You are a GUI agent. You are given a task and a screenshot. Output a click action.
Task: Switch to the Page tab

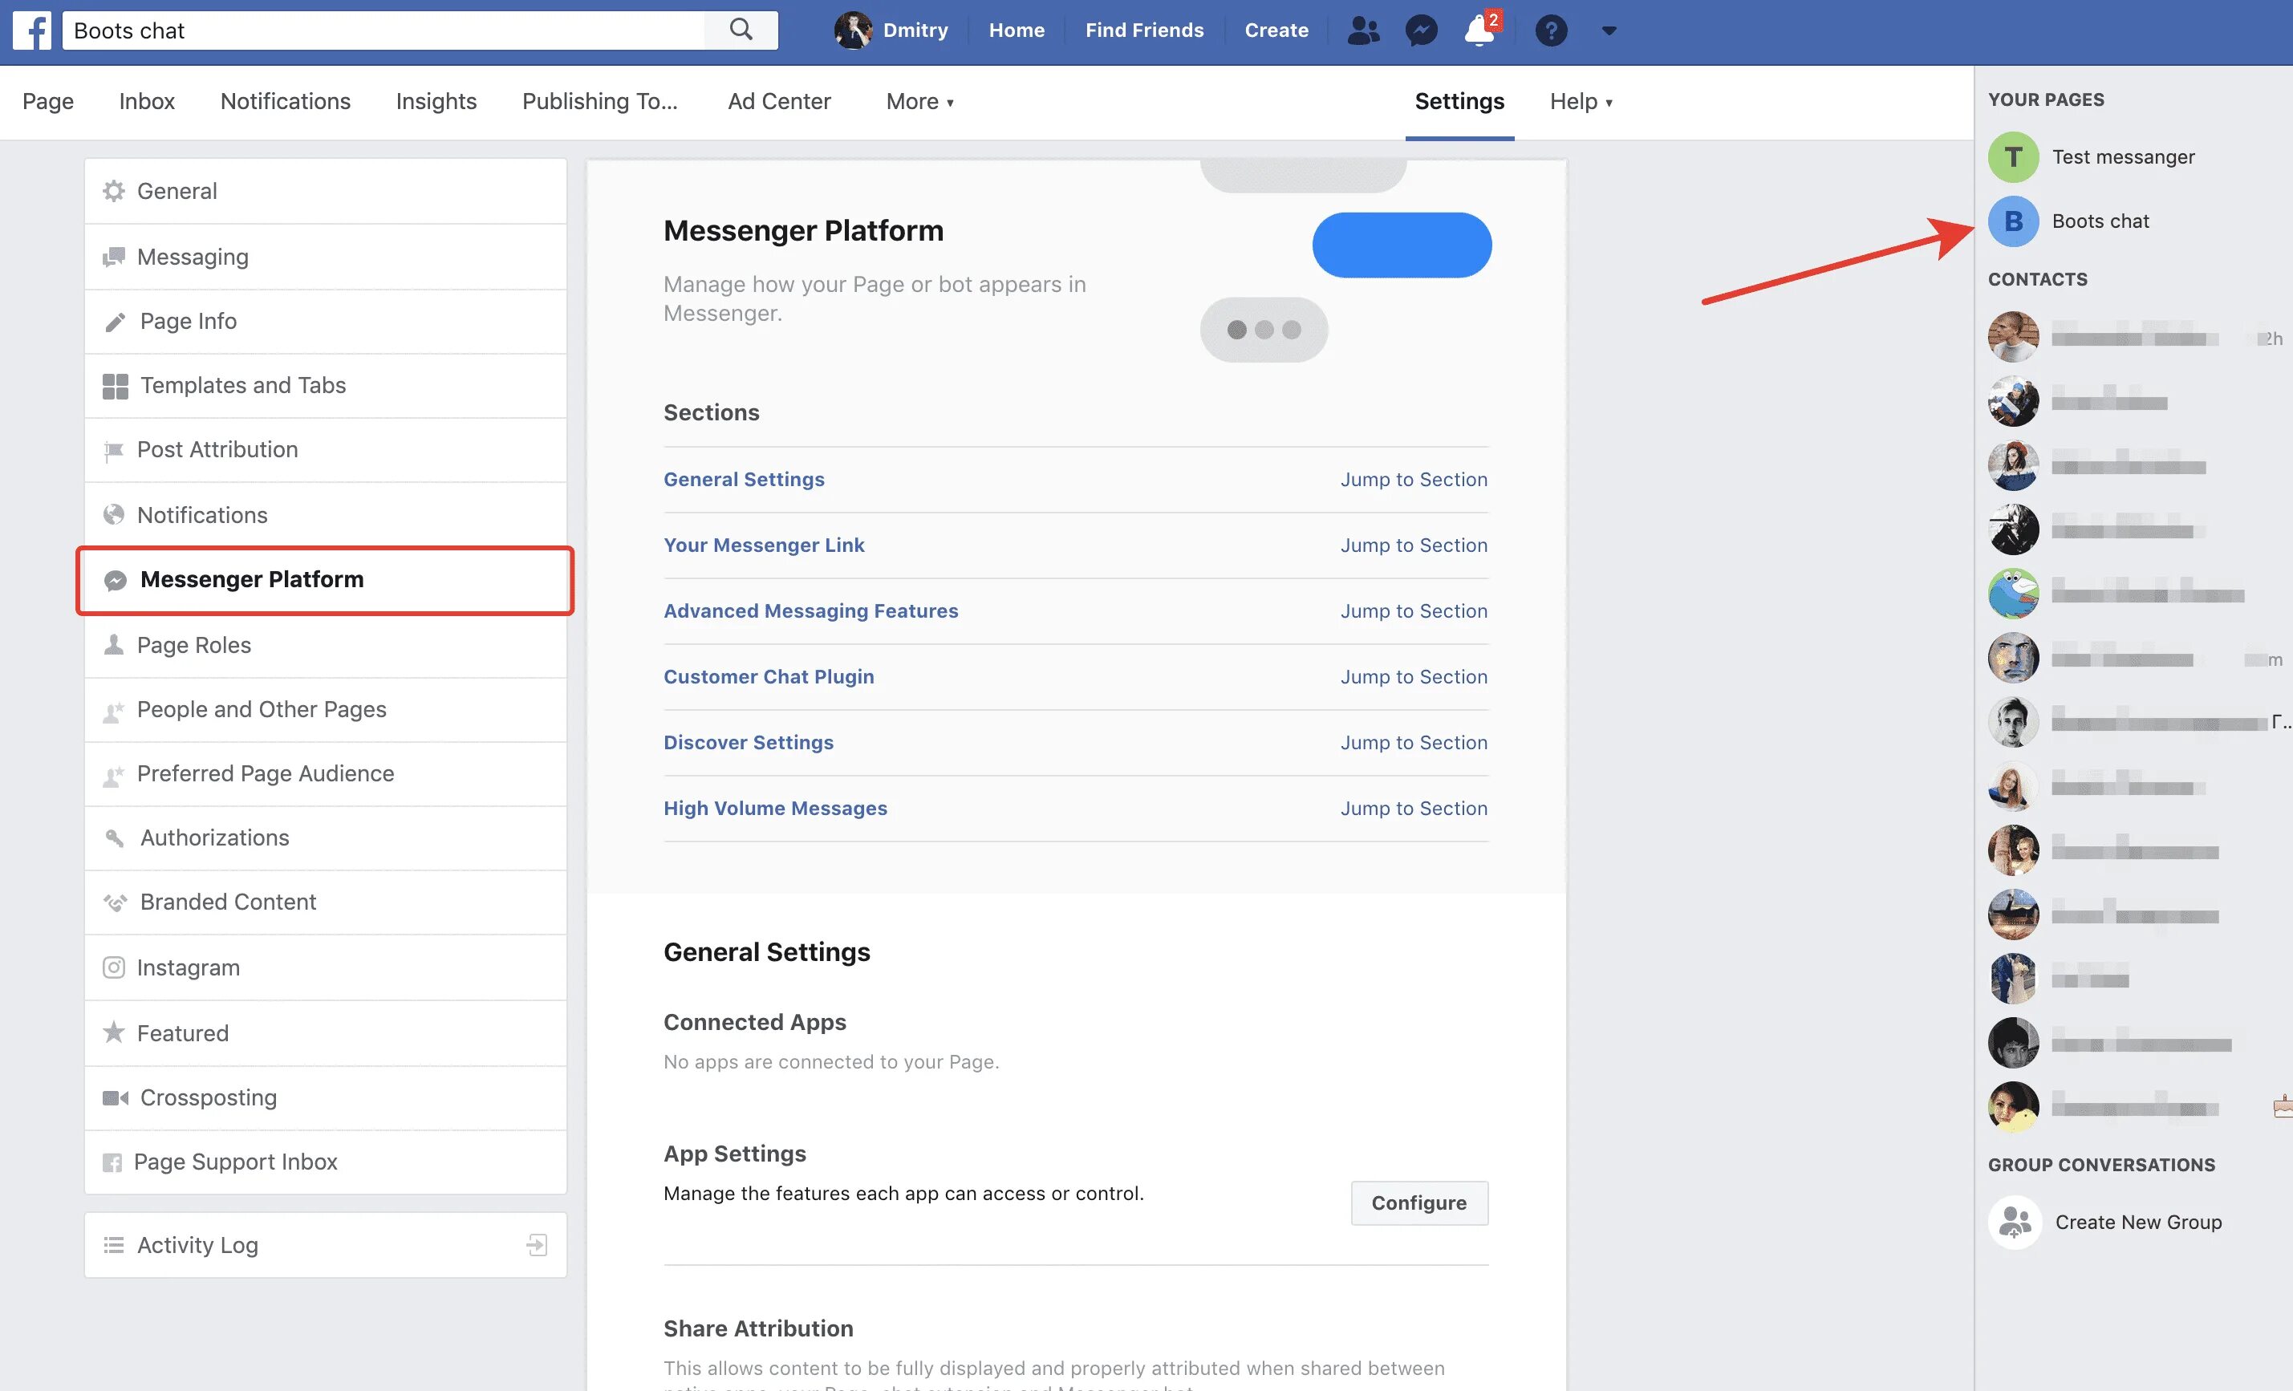[x=48, y=101]
